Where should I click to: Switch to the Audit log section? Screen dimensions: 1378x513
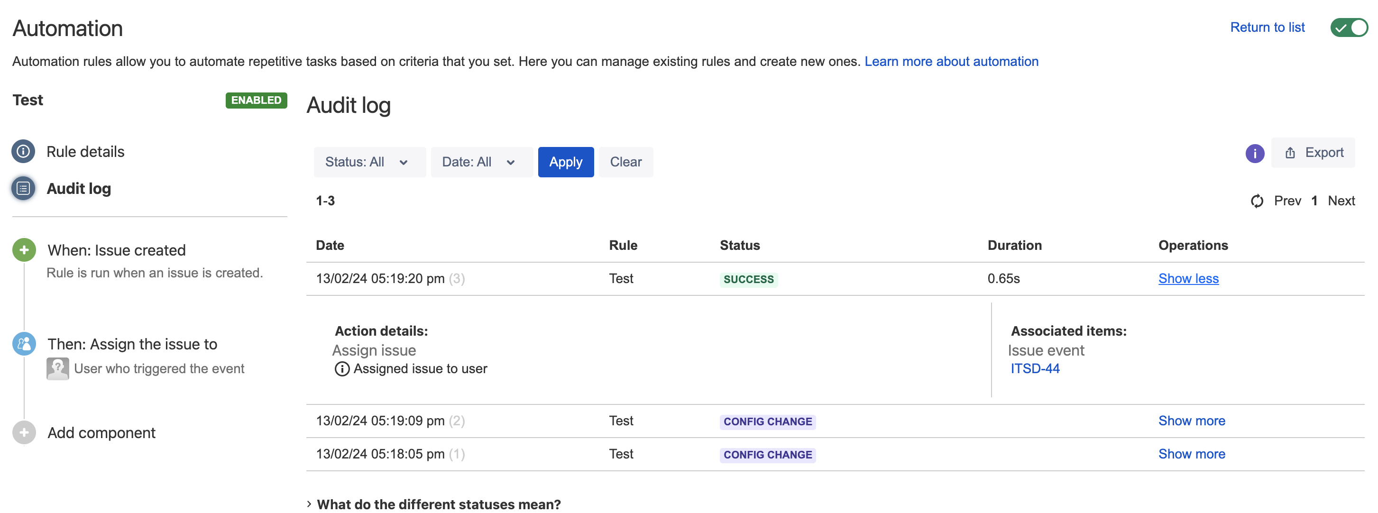click(x=79, y=189)
